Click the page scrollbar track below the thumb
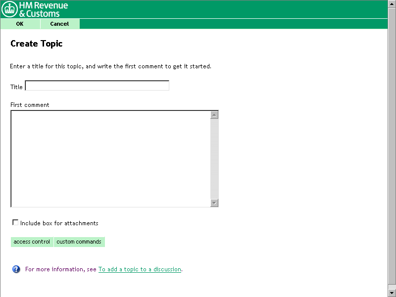The width and height of the screenshot is (396, 297). (x=392, y=286)
